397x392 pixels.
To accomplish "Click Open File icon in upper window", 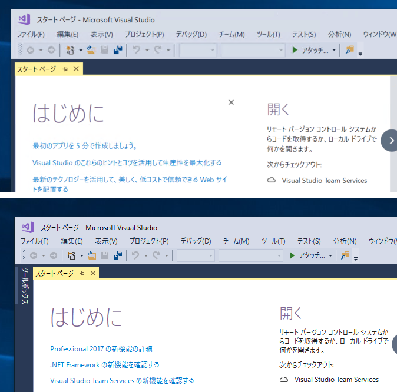I will pyautogui.click(x=91, y=50).
